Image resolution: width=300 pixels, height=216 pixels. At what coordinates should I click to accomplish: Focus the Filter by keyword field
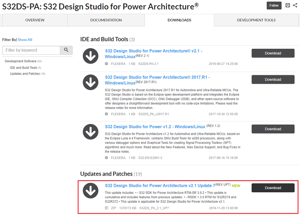31,50
